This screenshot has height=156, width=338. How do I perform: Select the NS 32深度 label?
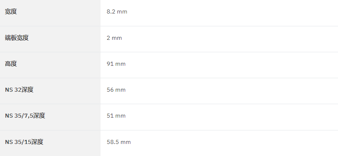[x=19, y=90]
